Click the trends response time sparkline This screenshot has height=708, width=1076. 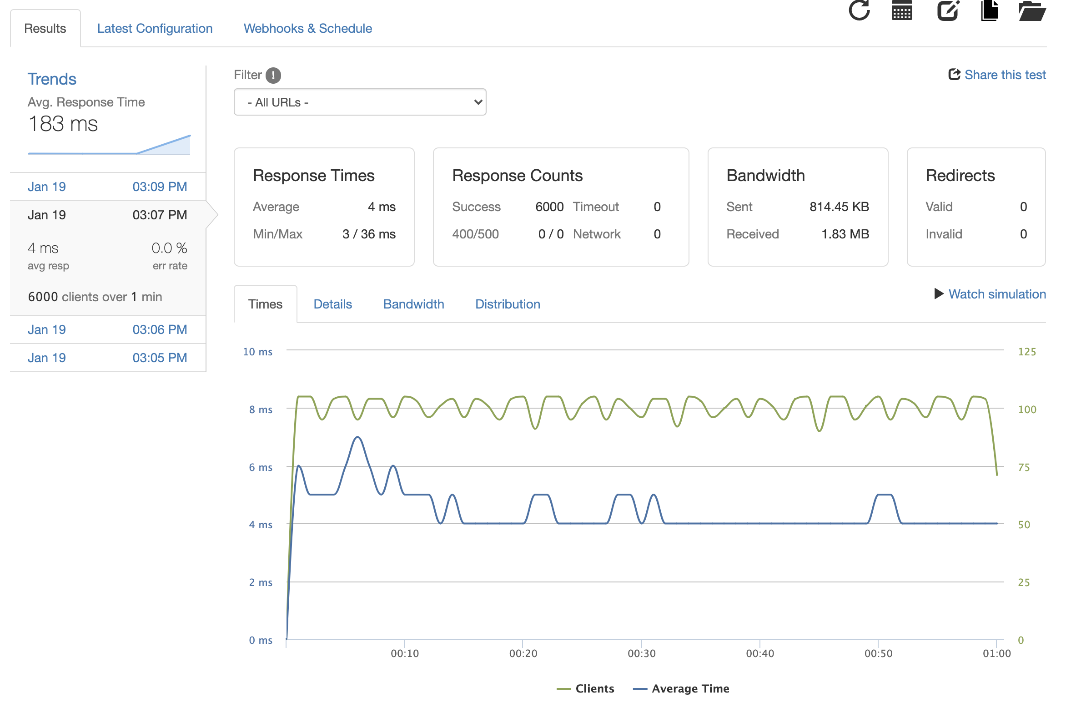(109, 145)
